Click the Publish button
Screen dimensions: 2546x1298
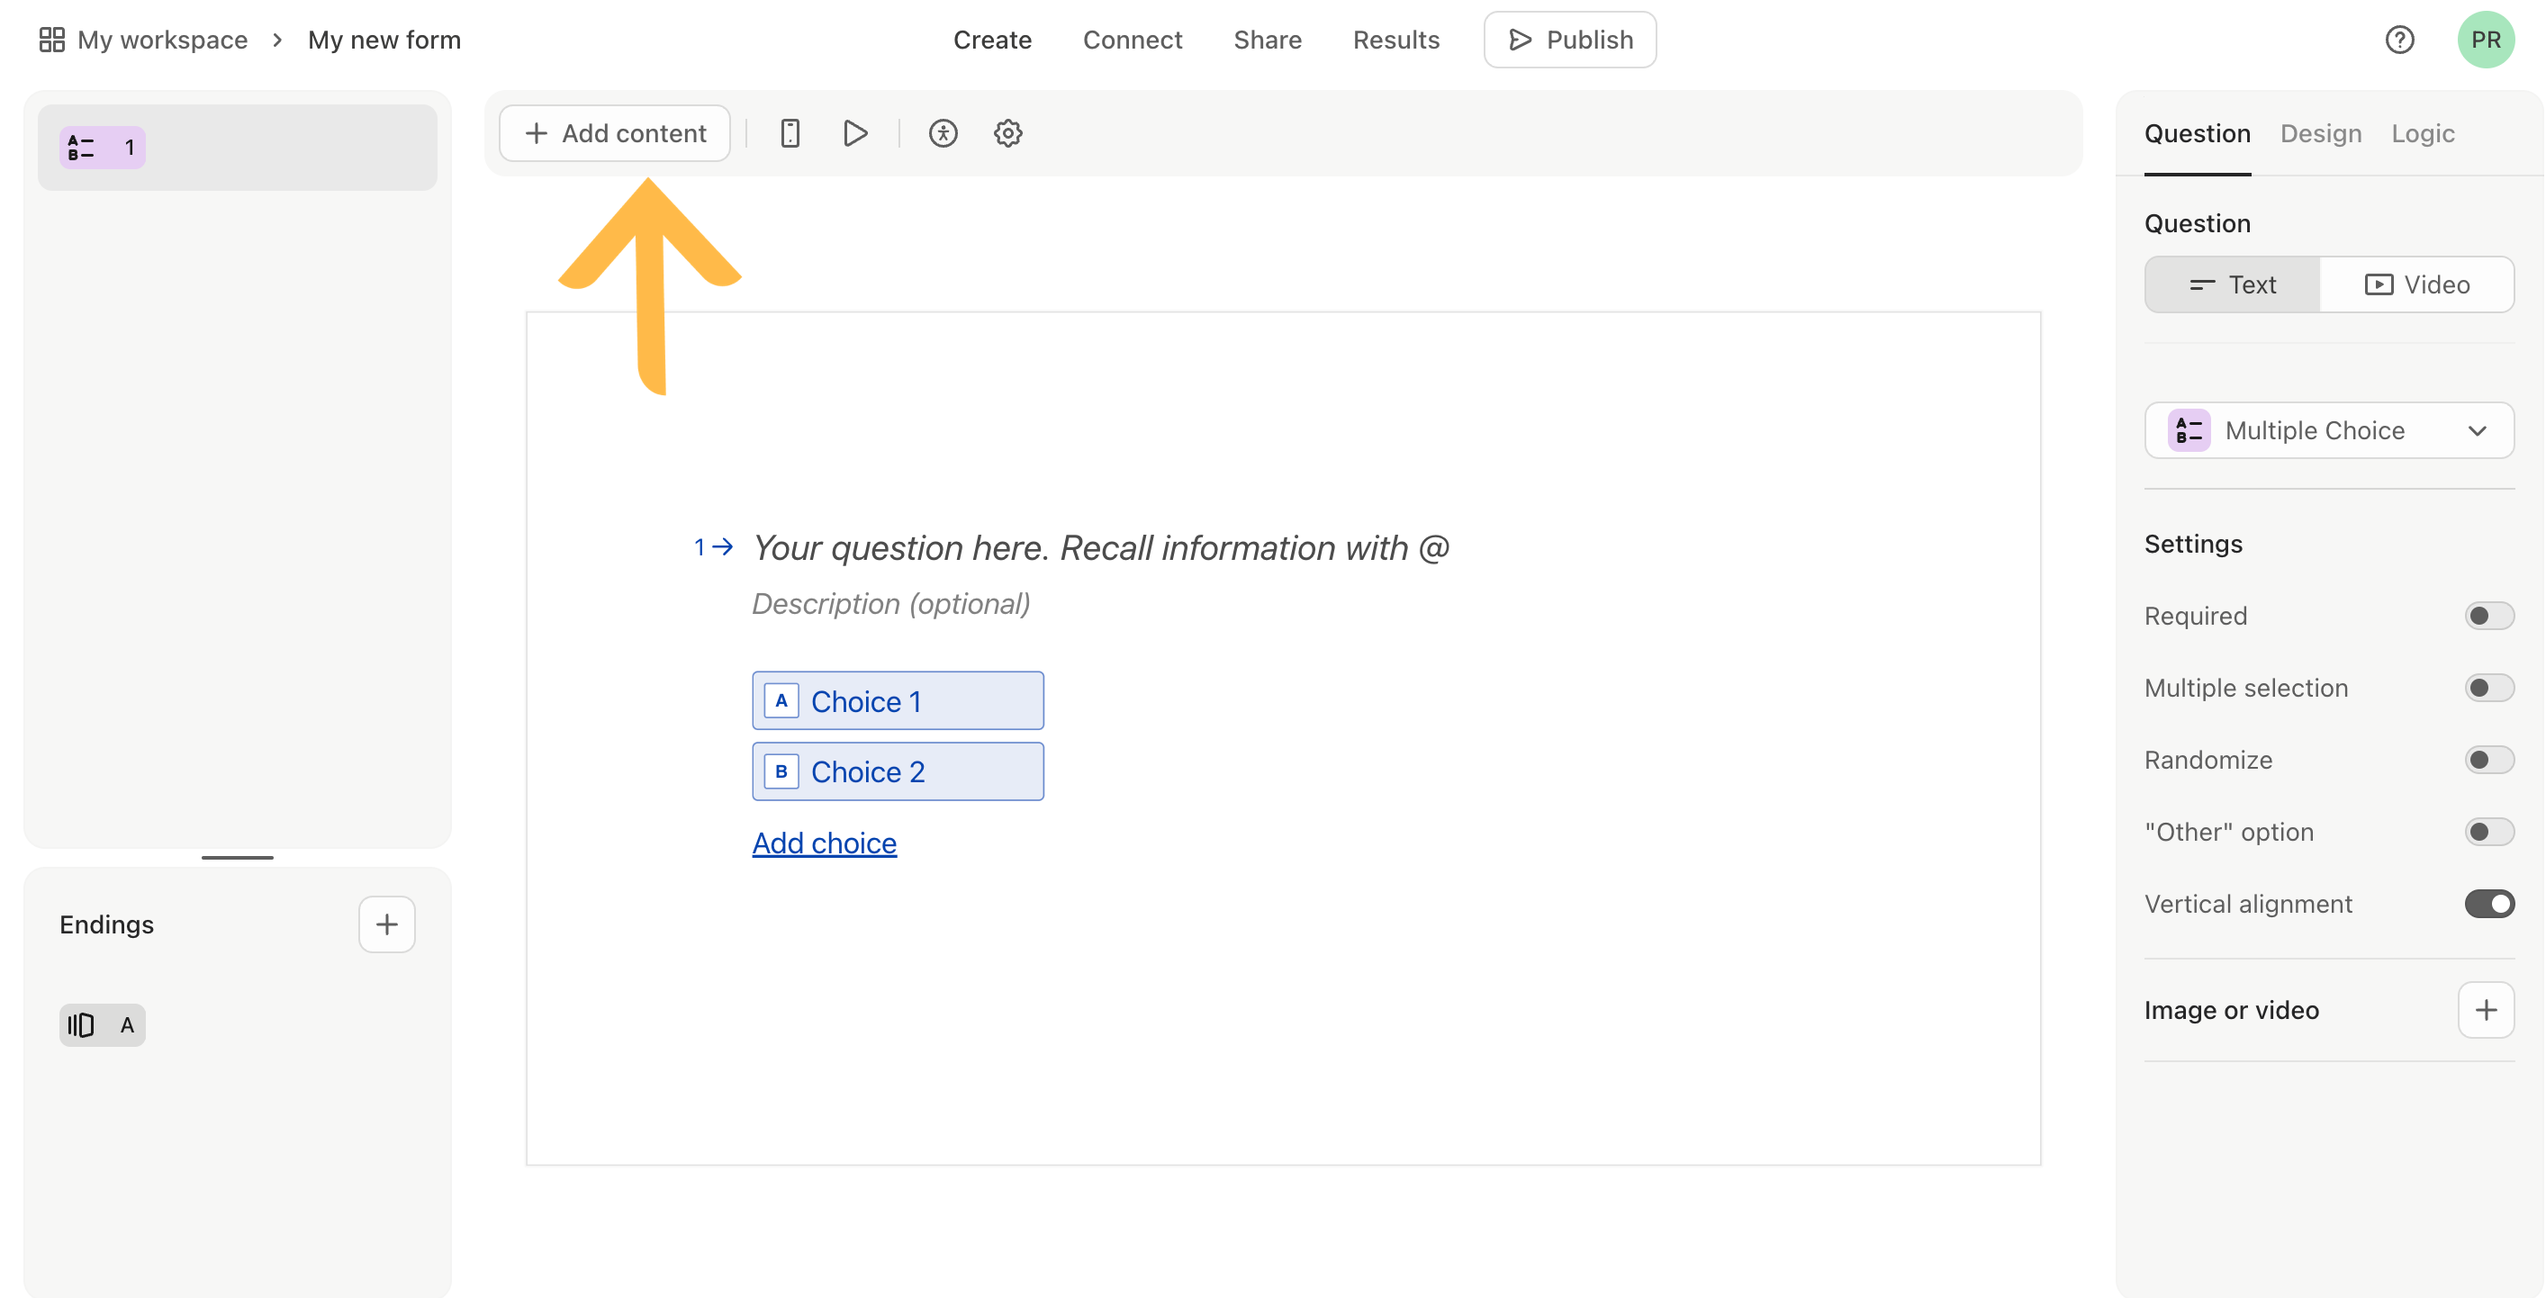1568,40
